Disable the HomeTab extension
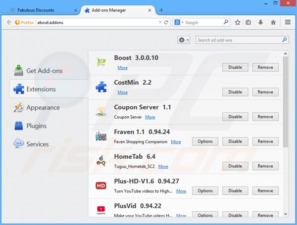 coord(235,166)
